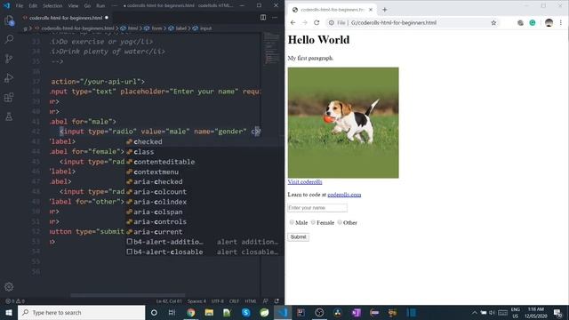This screenshot has height=320, width=569.
Task: Click the puppy image on webpage
Action: [343, 123]
